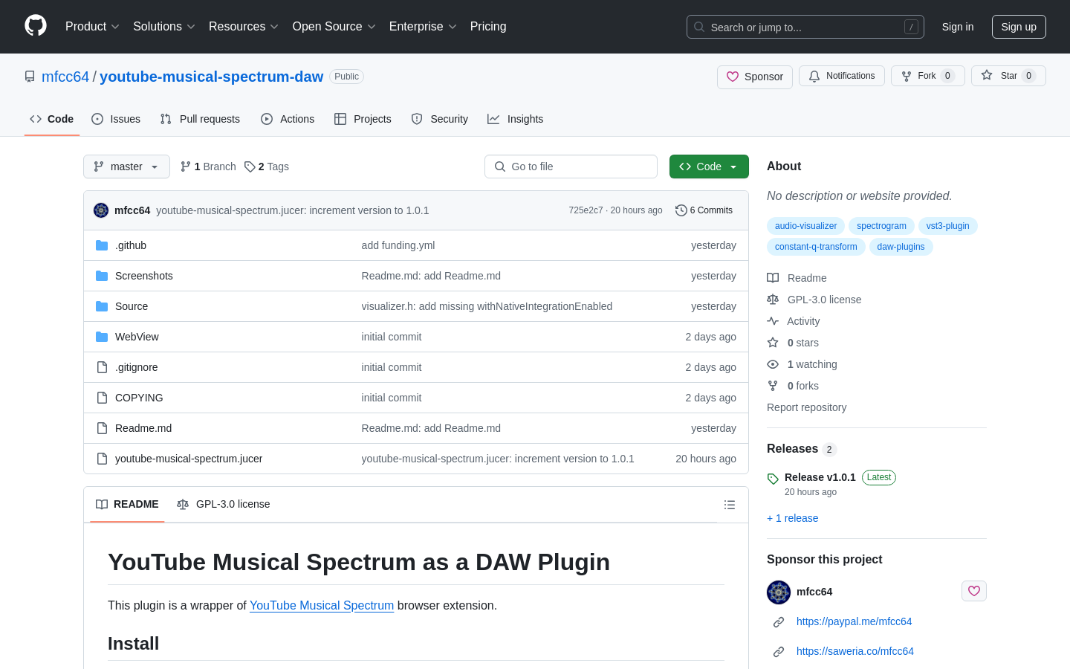
Task: Select the GPL-3.0 license tab
Action: click(x=224, y=504)
